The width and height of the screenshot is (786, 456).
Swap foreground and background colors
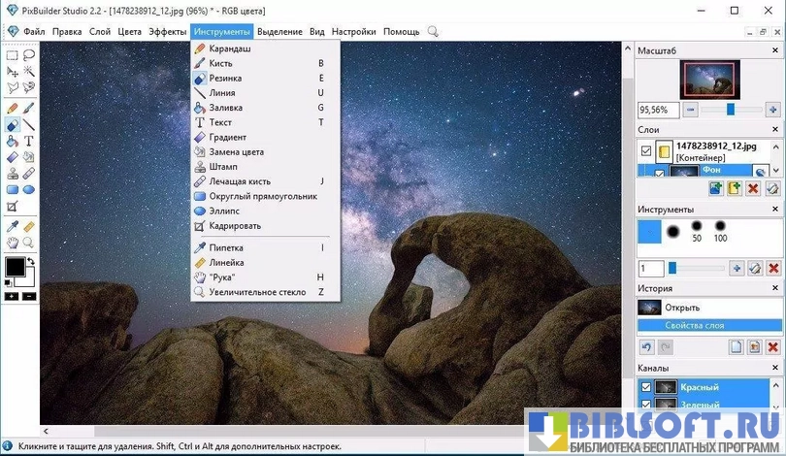[x=30, y=261]
